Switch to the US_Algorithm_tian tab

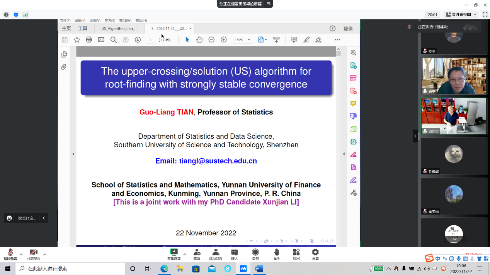[119, 29]
